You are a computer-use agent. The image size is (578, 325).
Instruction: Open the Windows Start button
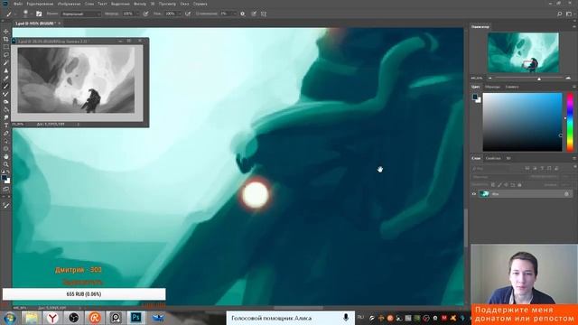[x=10, y=318]
